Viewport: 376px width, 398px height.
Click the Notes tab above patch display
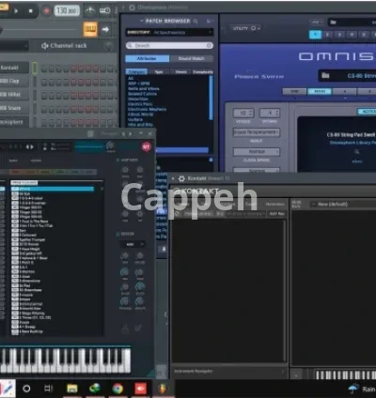click(367, 112)
